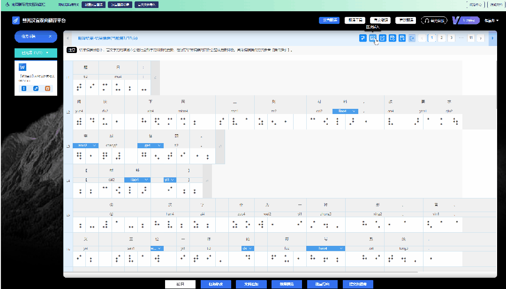Click the middle dark button in the top green bar
Screen dimensions: 506x289
tap(120, 5)
